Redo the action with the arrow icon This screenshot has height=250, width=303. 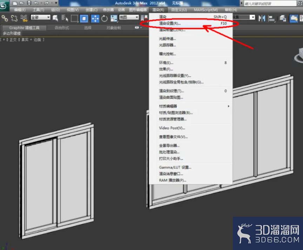point(47,3)
